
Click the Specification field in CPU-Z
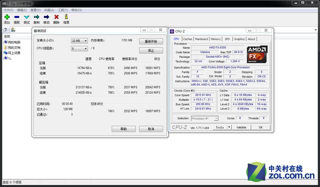click(x=229, y=67)
